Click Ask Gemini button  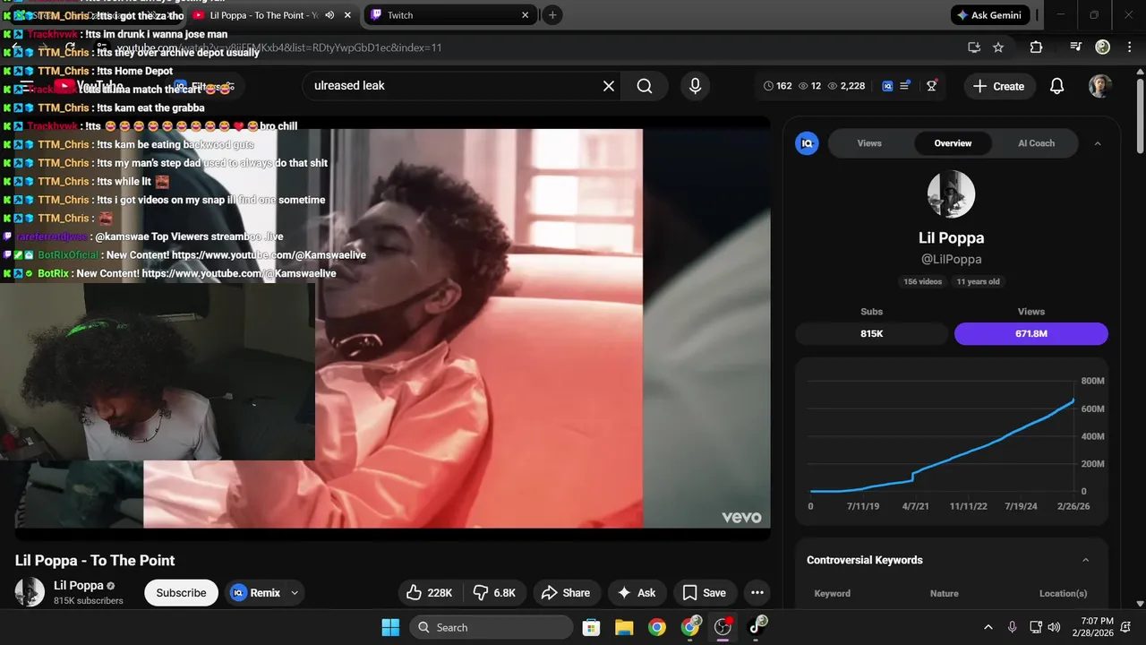[989, 15]
